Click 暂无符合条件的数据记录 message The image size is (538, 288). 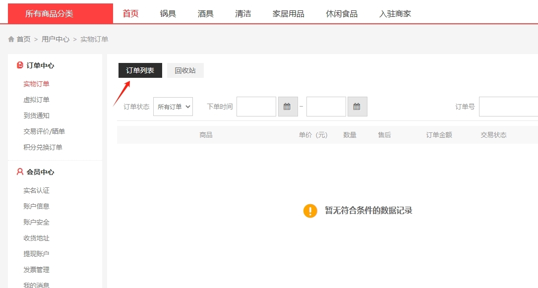(x=368, y=211)
